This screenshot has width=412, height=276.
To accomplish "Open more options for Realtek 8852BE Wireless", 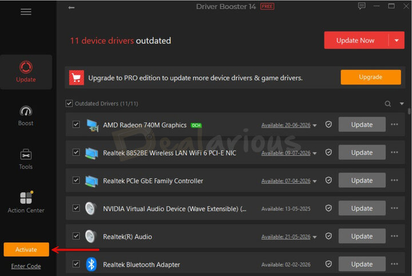I will [394, 152].
